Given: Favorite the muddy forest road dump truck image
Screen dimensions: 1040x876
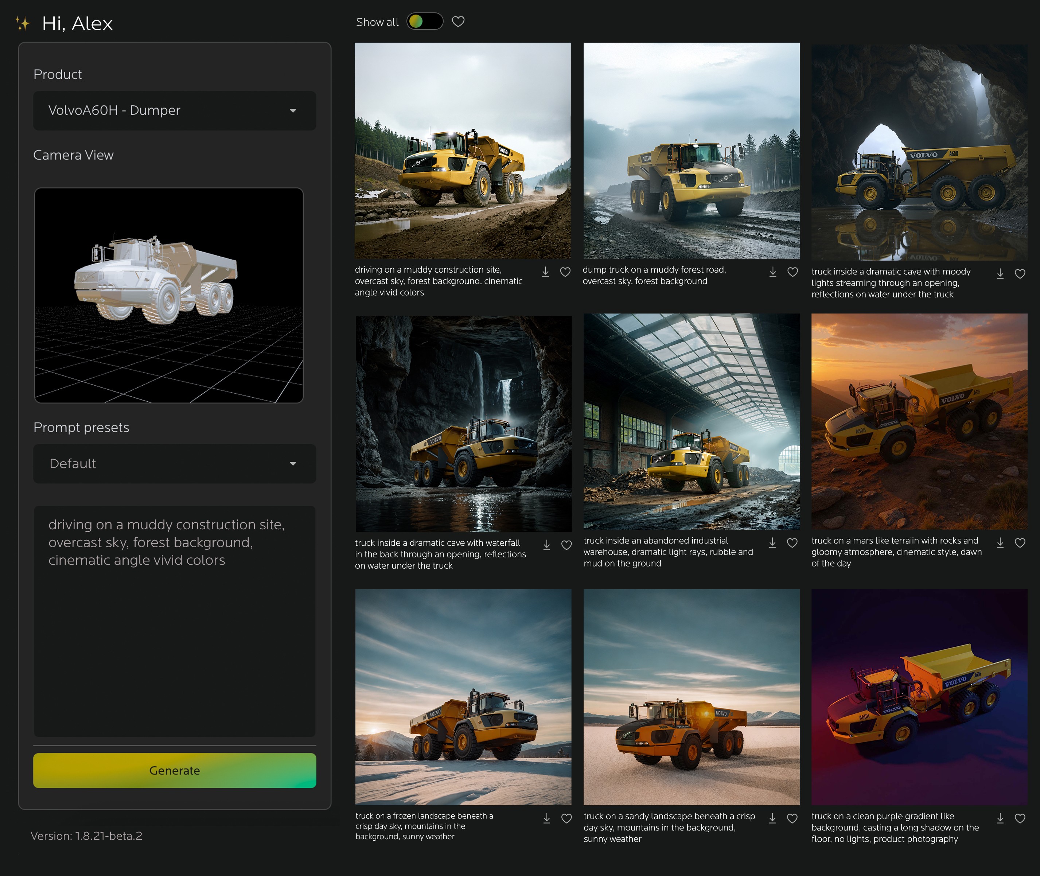Looking at the screenshot, I should point(792,272).
